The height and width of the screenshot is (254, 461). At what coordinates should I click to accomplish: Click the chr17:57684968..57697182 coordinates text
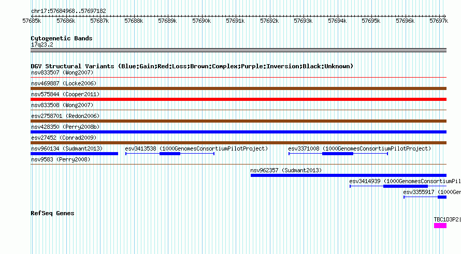(68, 11)
